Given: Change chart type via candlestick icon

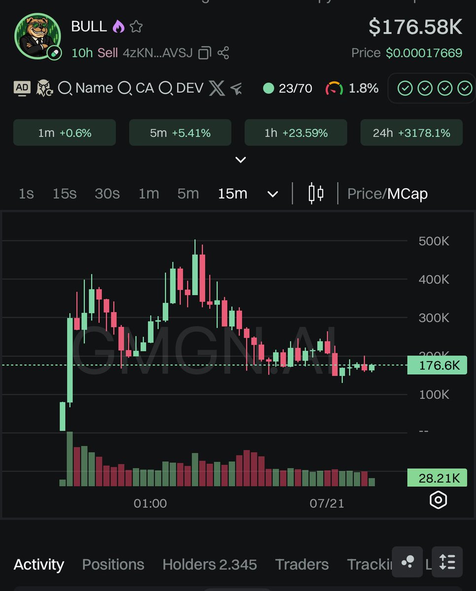Looking at the screenshot, I should [316, 193].
